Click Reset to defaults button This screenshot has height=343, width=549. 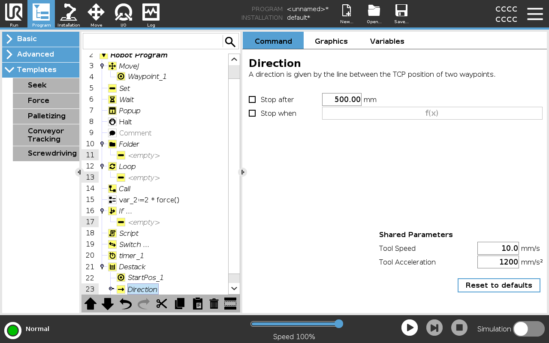pyautogui.click(x=499, y=285)
